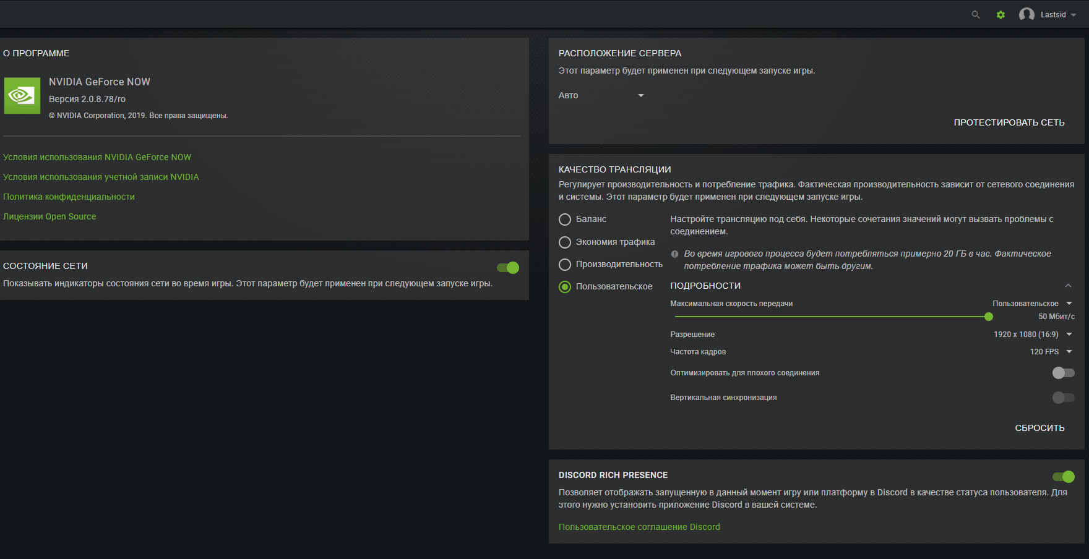Select the Баланс streaming quality option
Image resolution: width=1089 pixels, height=559 pixels.
click(565, 220)
